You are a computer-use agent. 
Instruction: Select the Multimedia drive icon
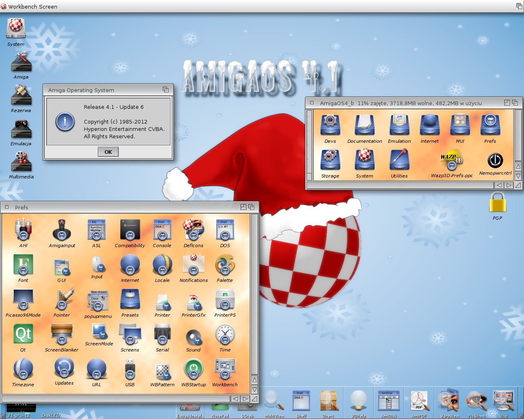pyautogui.click(x=21, y=162)
